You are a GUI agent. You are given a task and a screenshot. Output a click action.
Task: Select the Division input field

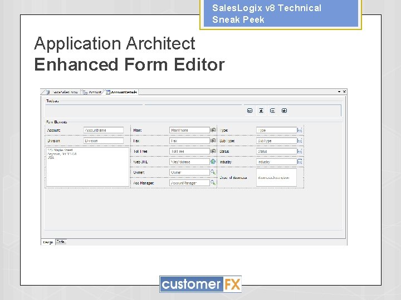(104, 141)
